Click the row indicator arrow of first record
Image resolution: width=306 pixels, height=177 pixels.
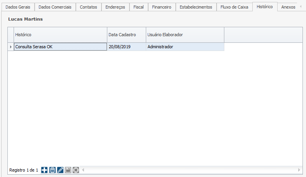click(11, 47)
